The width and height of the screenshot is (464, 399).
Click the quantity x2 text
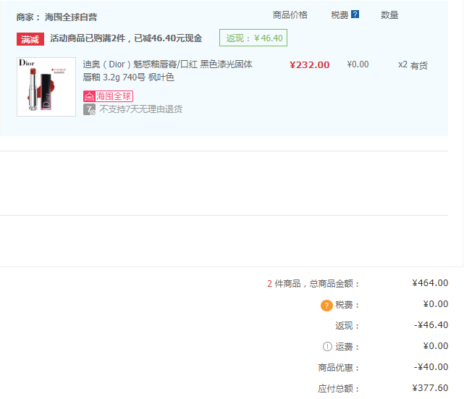pos(402,64)
